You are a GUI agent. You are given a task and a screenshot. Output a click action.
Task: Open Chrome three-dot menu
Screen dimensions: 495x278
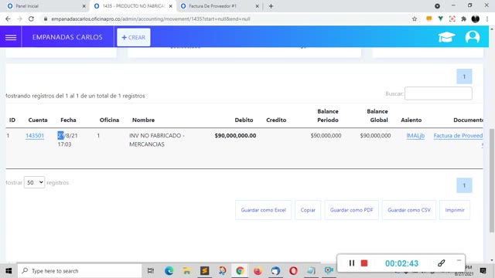tap(487, 19)
